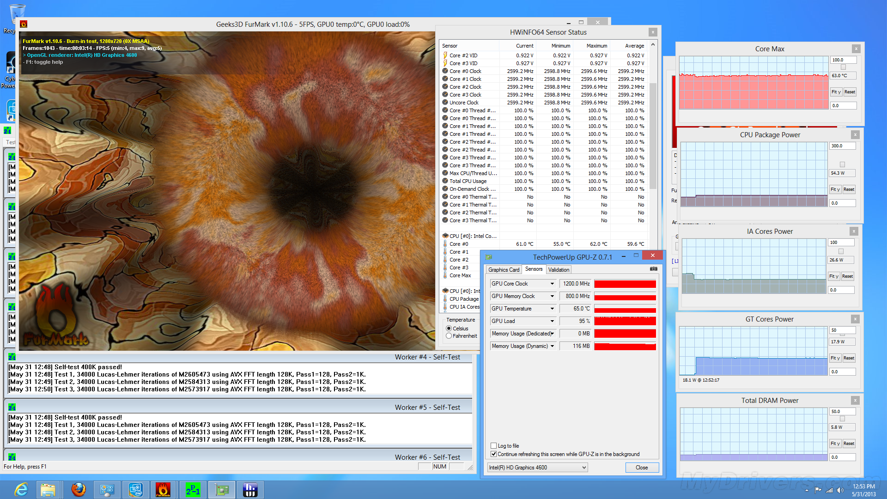Screen dimensions: 887x499
Task: Click the Prime95 Worker #6 window icon
Action: point(12,457)
